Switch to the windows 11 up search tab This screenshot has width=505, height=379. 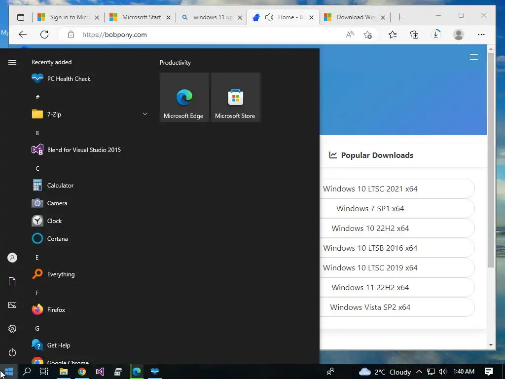212,17
